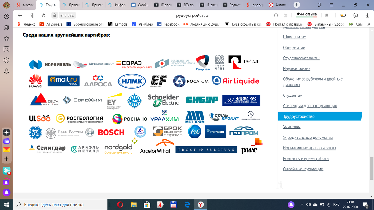Add a side panel app with plus icon

7,159
